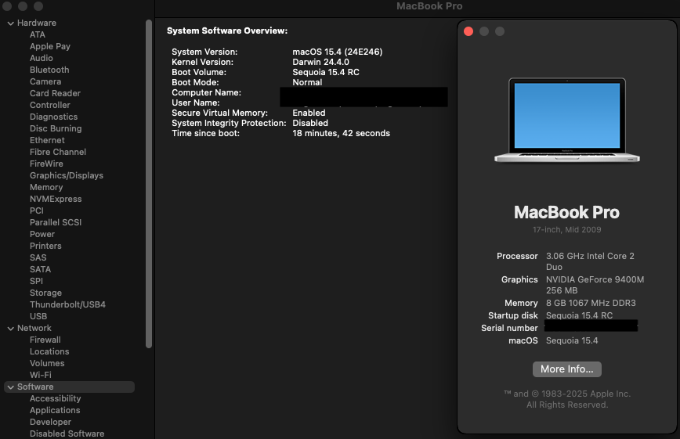Close the About This Mac window
The image size is (680, 439).
[x=468, y=31]
